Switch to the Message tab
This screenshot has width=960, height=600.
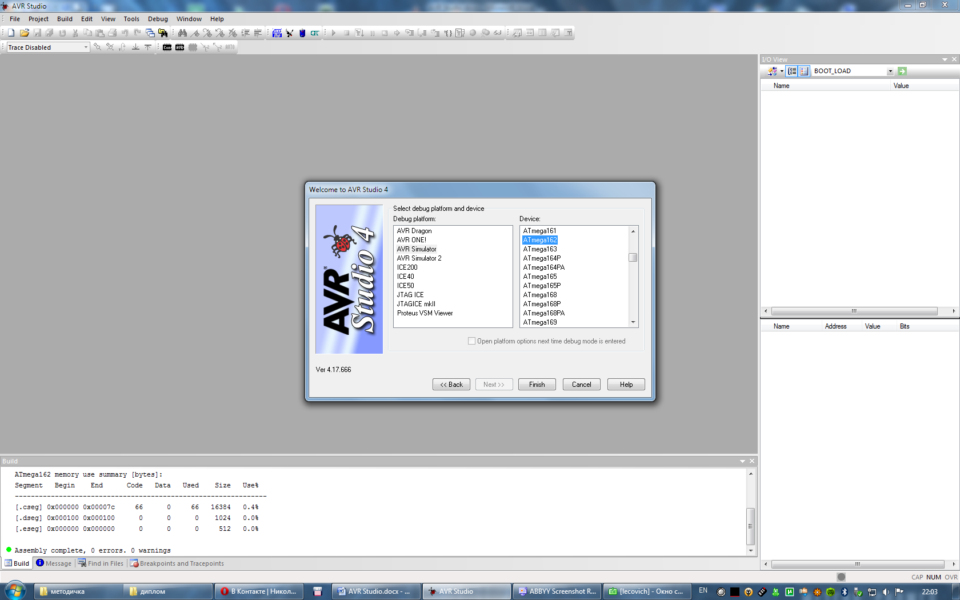click(54, 563)
